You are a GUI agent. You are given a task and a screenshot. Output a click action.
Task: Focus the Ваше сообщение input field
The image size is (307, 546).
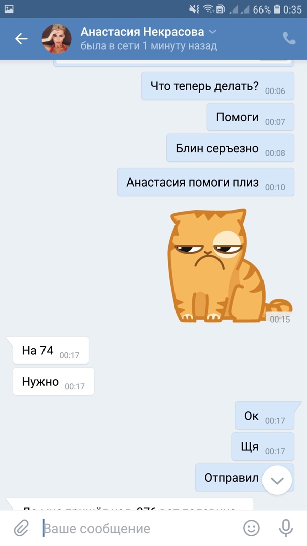point(140,529)
